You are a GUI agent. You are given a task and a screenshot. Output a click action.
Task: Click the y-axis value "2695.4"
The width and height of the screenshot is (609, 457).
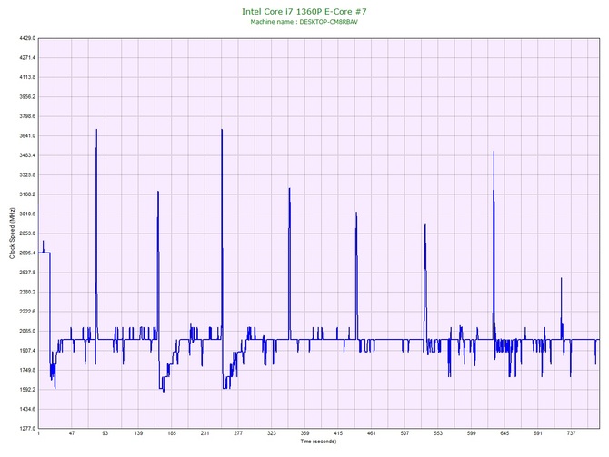pyautogui.click(x=27, y=253)
